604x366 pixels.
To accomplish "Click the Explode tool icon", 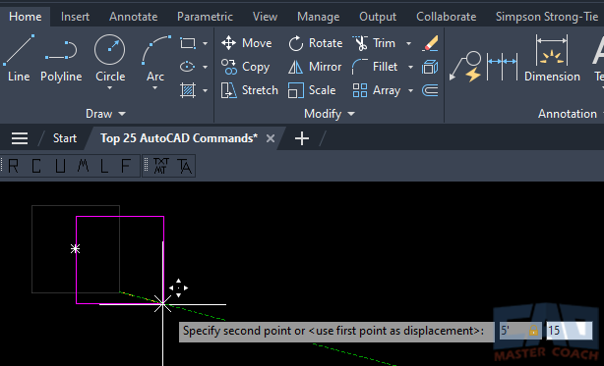I will coord(430,67).
